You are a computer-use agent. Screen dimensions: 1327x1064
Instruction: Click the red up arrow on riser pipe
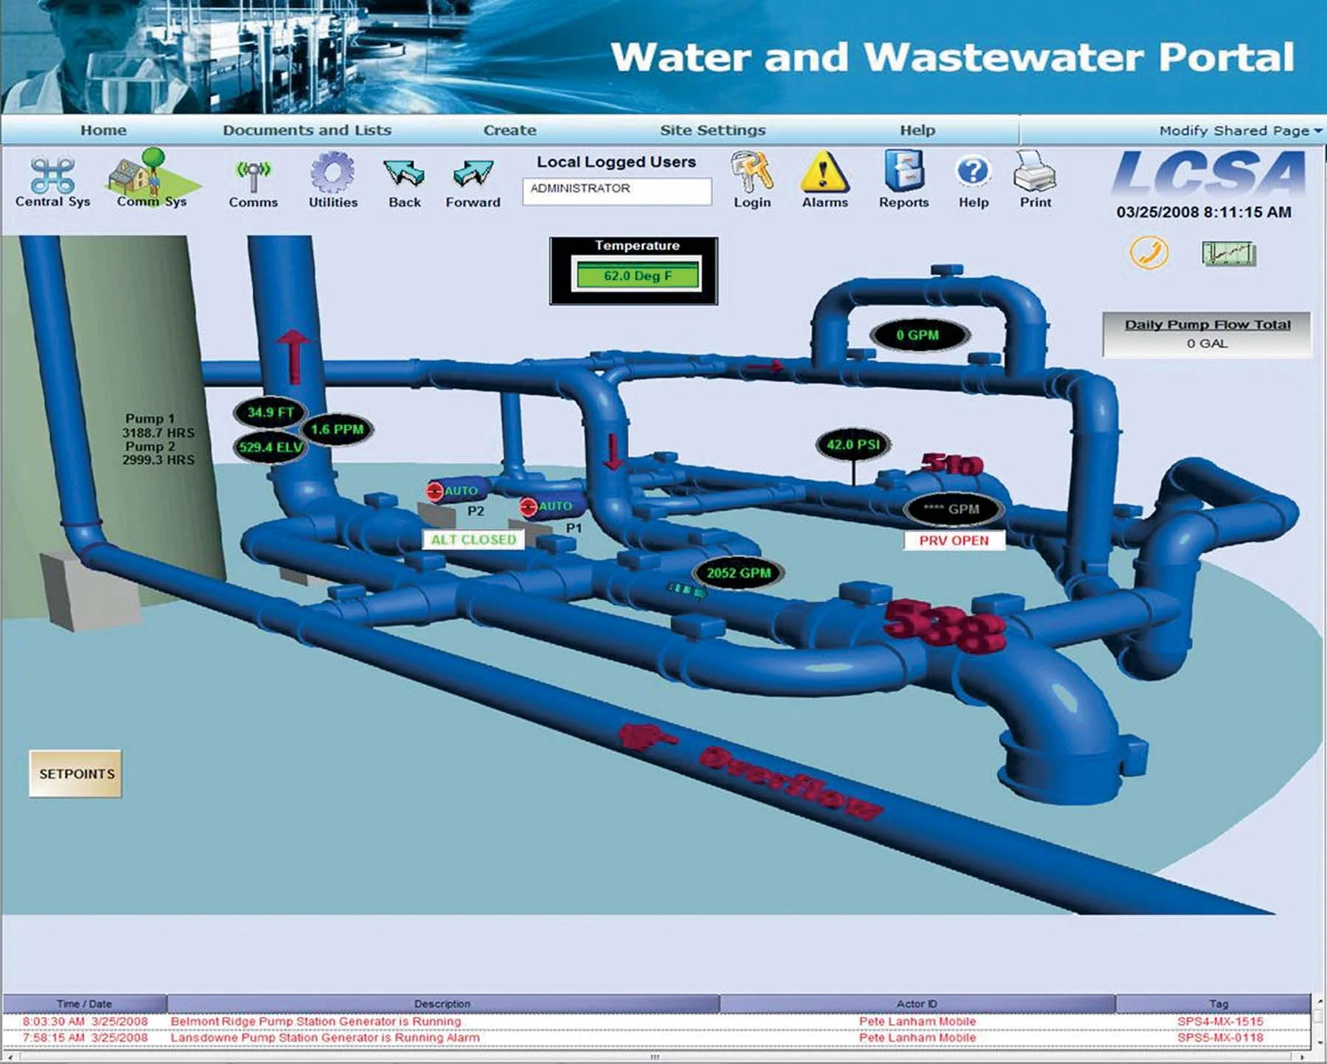(293, 356)
